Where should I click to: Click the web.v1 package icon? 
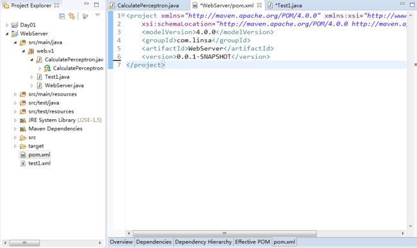point(31,51)
